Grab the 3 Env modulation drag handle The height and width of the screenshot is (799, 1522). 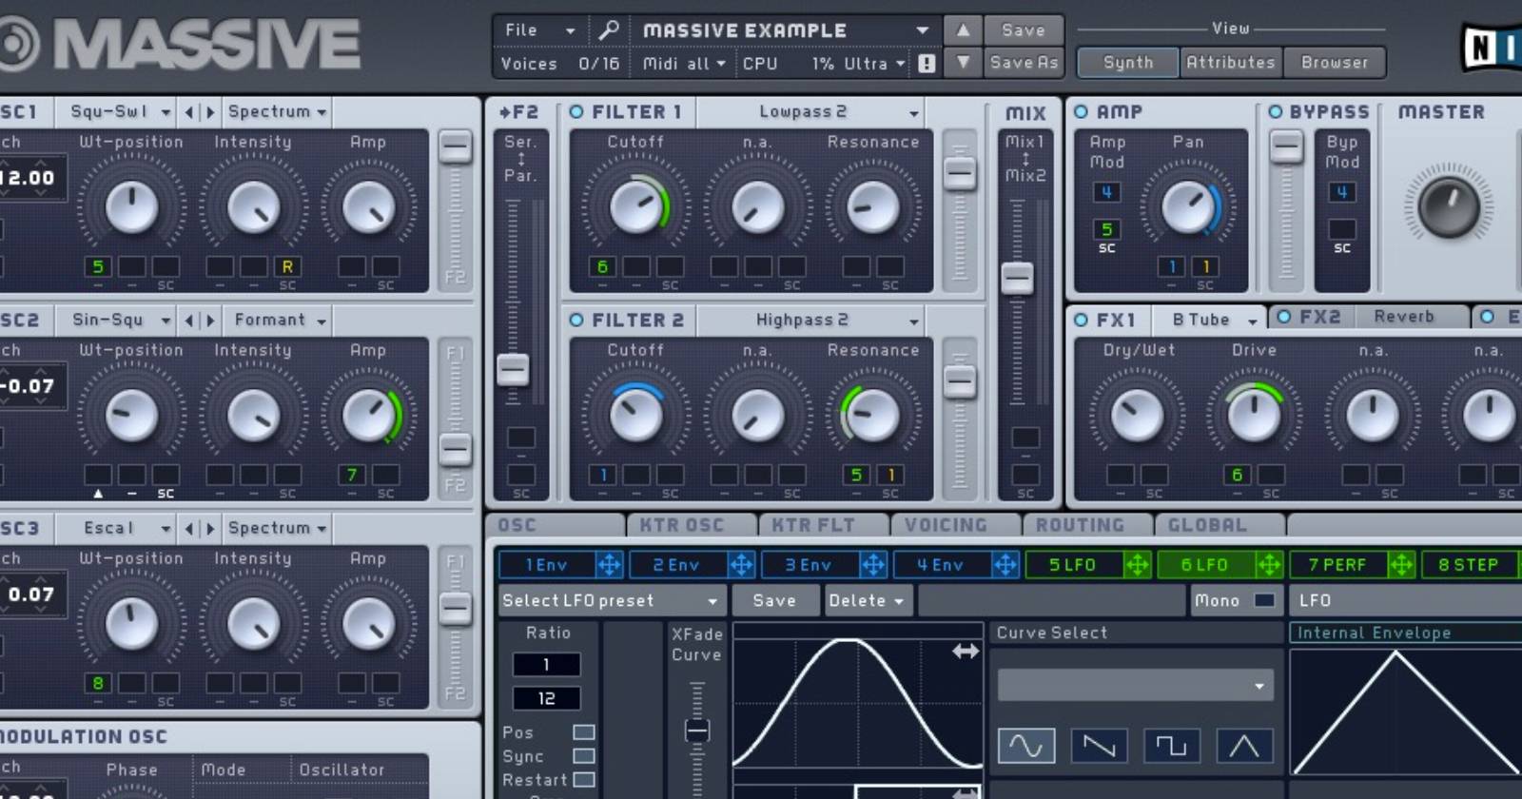873,565
